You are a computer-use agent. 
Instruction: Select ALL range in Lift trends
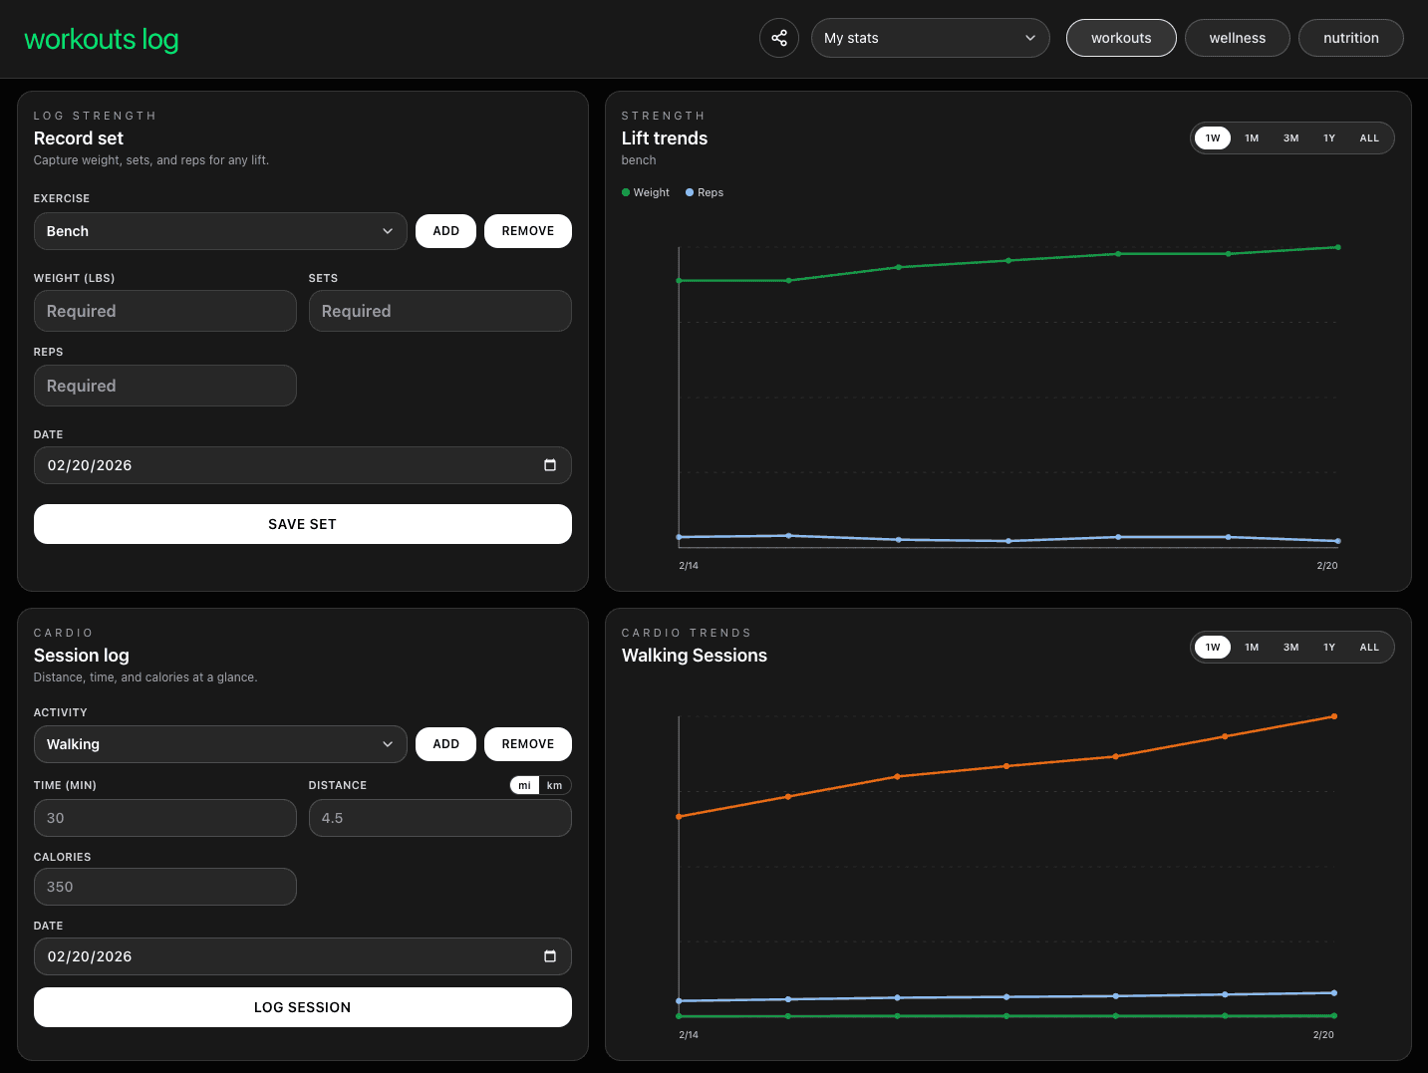coord(1370,138)
